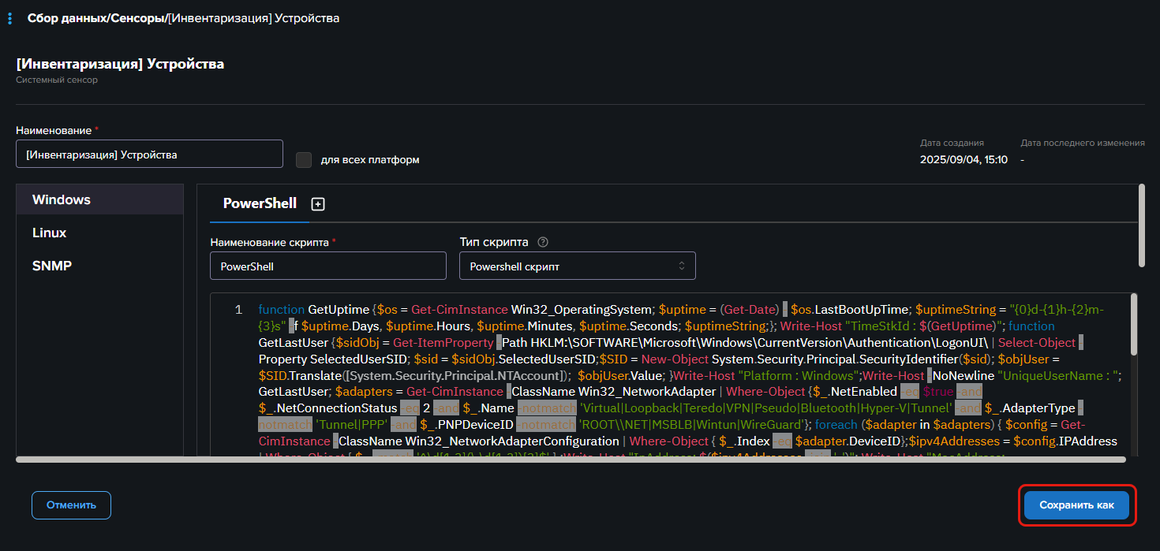Select the PowerShell script tab
The height and width of the screenshot is (551, 1160).
coord(260,203)
